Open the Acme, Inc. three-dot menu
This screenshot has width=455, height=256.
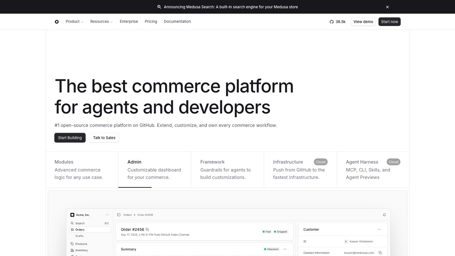tap(107, 215)
